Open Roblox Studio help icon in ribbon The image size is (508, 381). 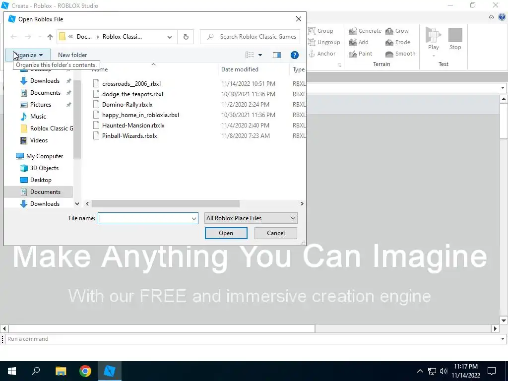point(502,17)
